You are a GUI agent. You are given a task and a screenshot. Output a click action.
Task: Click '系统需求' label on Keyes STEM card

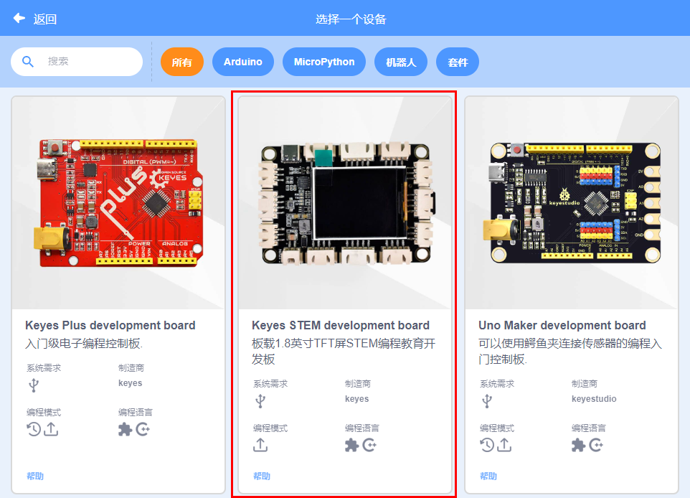(270, 384)
